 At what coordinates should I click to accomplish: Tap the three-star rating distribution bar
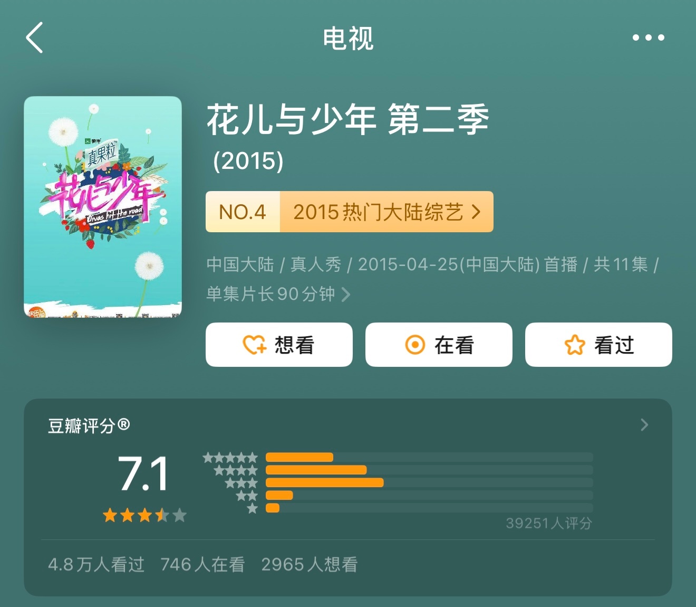point(429,482)
